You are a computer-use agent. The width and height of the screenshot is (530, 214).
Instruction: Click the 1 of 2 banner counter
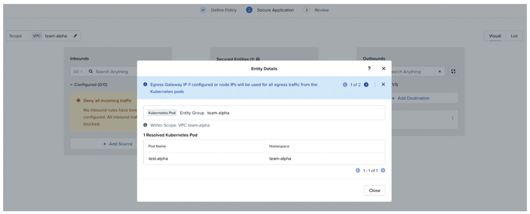(x=355, y=85)
